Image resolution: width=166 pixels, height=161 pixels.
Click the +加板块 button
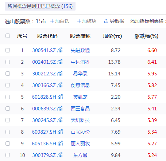87,21
